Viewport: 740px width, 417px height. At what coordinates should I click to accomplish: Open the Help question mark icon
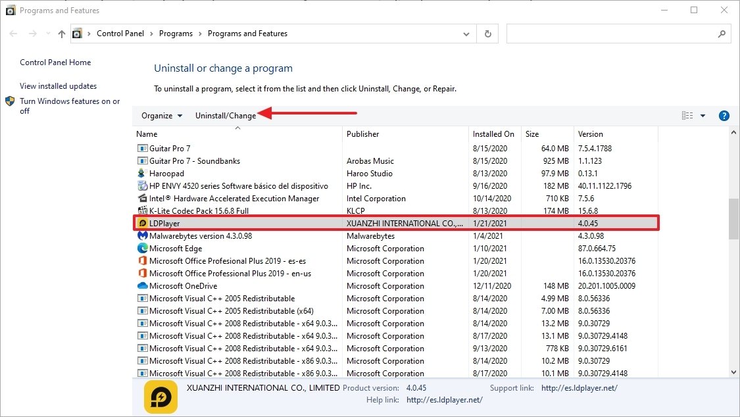click(x=724, y=116)
